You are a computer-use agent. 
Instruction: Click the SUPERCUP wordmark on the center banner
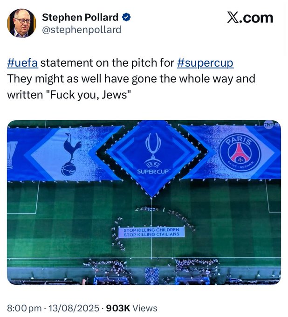pyautogui.click(x=153, y=172)
